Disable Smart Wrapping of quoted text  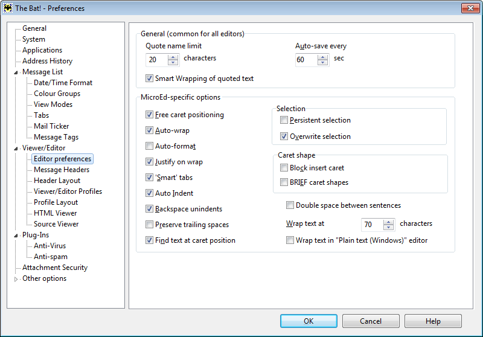point(149,79)
